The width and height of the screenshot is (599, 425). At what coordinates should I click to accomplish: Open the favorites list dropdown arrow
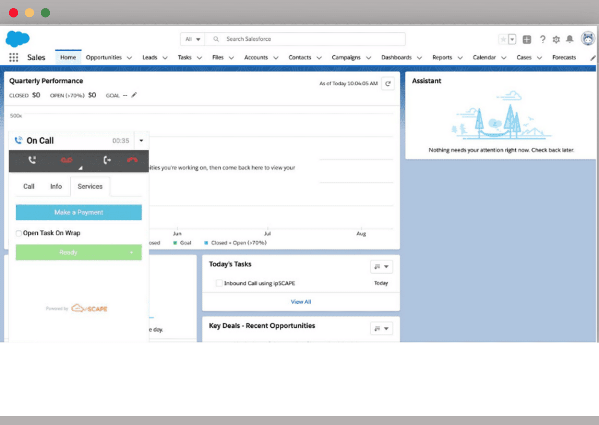point(512,39)
